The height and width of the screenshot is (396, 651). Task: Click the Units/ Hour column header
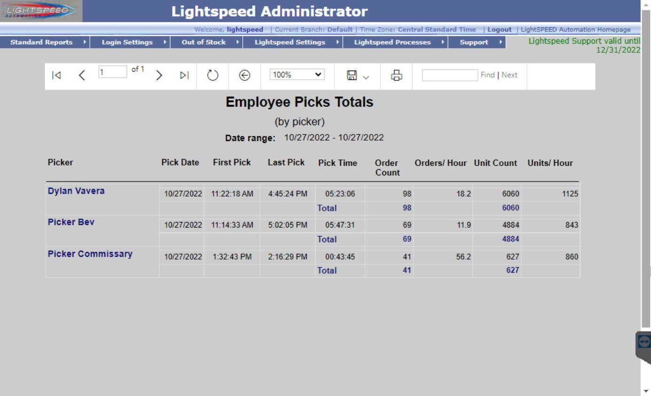point(550,163)
